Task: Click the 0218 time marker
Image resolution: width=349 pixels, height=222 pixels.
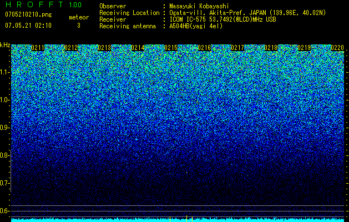Action: 271,48
